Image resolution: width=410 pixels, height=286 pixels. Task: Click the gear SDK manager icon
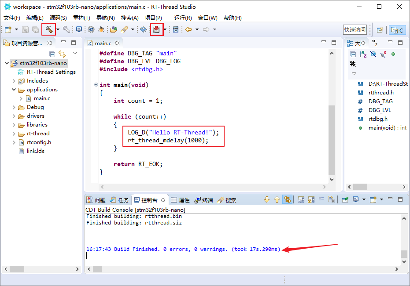[x=91, y=29]
